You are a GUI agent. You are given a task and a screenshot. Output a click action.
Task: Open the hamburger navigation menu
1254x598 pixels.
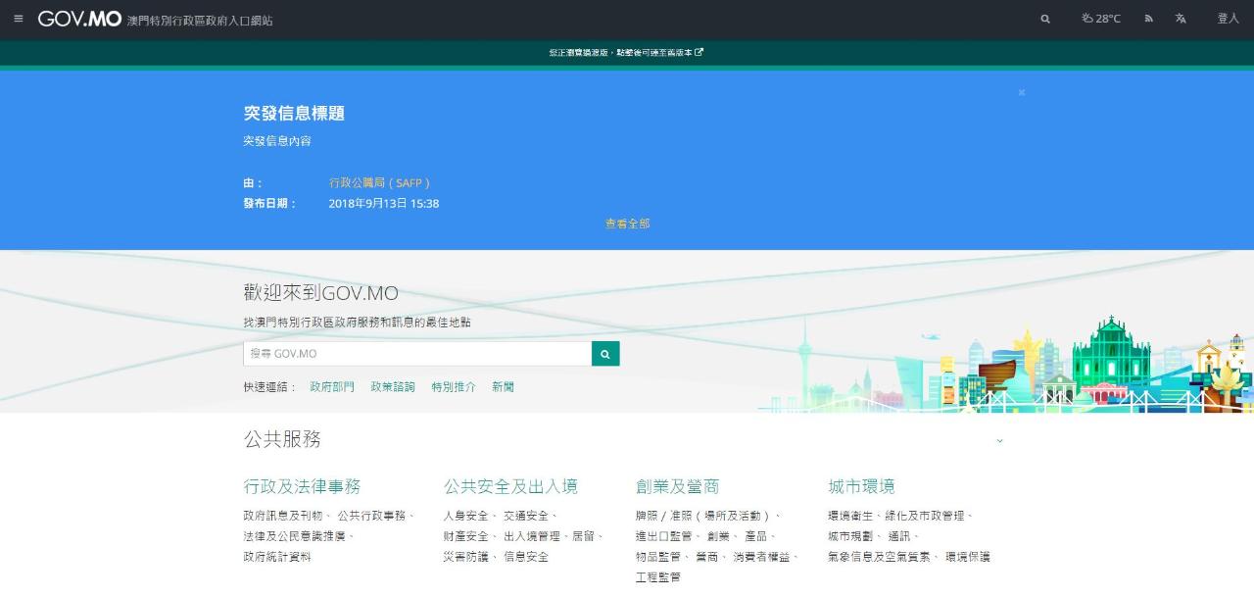click(x=19, y=19)
